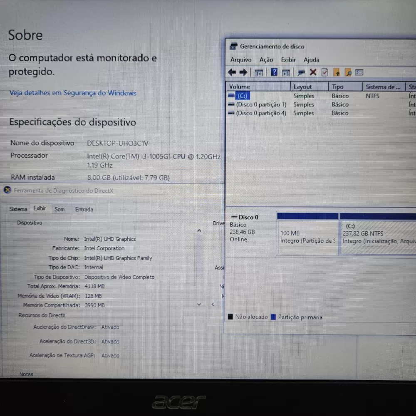Click the DirectX Diagnostic Tool title icon

coord(7,190)
